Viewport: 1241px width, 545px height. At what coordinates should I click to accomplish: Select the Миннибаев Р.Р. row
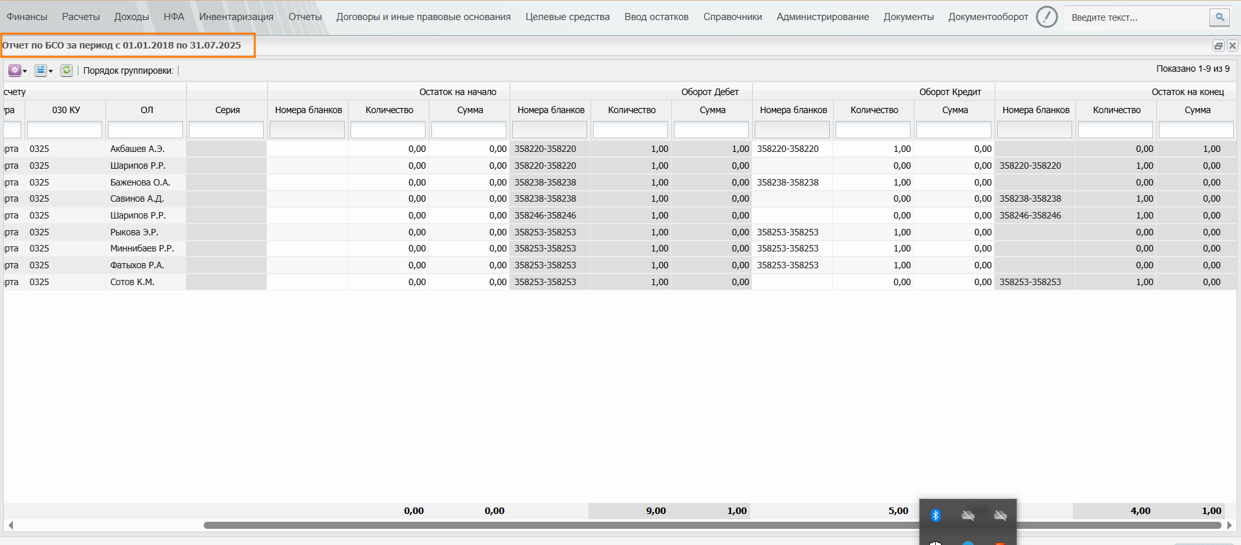point(620,248)
